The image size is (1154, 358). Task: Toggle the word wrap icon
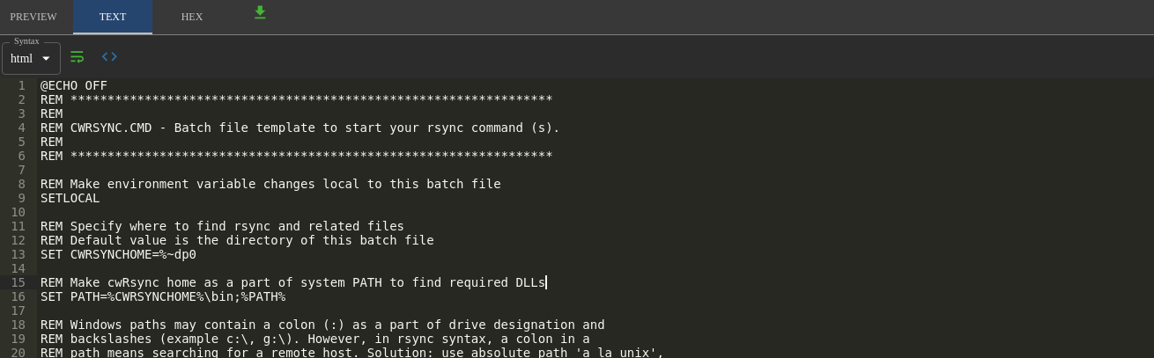pos(77,57)
